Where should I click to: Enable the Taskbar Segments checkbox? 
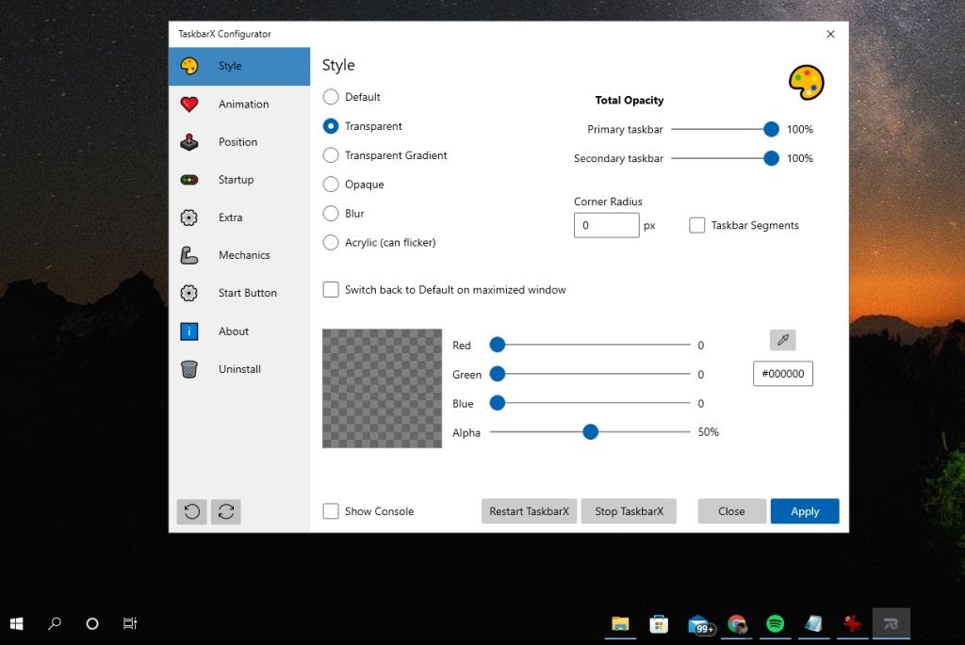697,225
